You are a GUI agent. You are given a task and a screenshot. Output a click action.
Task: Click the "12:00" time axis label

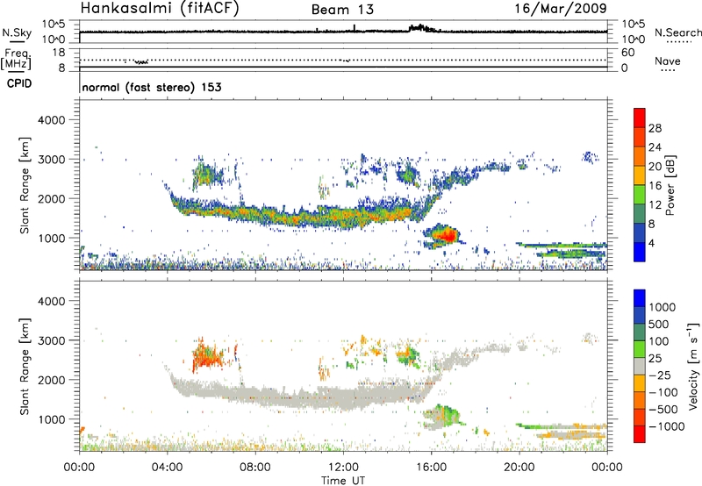click(x=343, y=468)
